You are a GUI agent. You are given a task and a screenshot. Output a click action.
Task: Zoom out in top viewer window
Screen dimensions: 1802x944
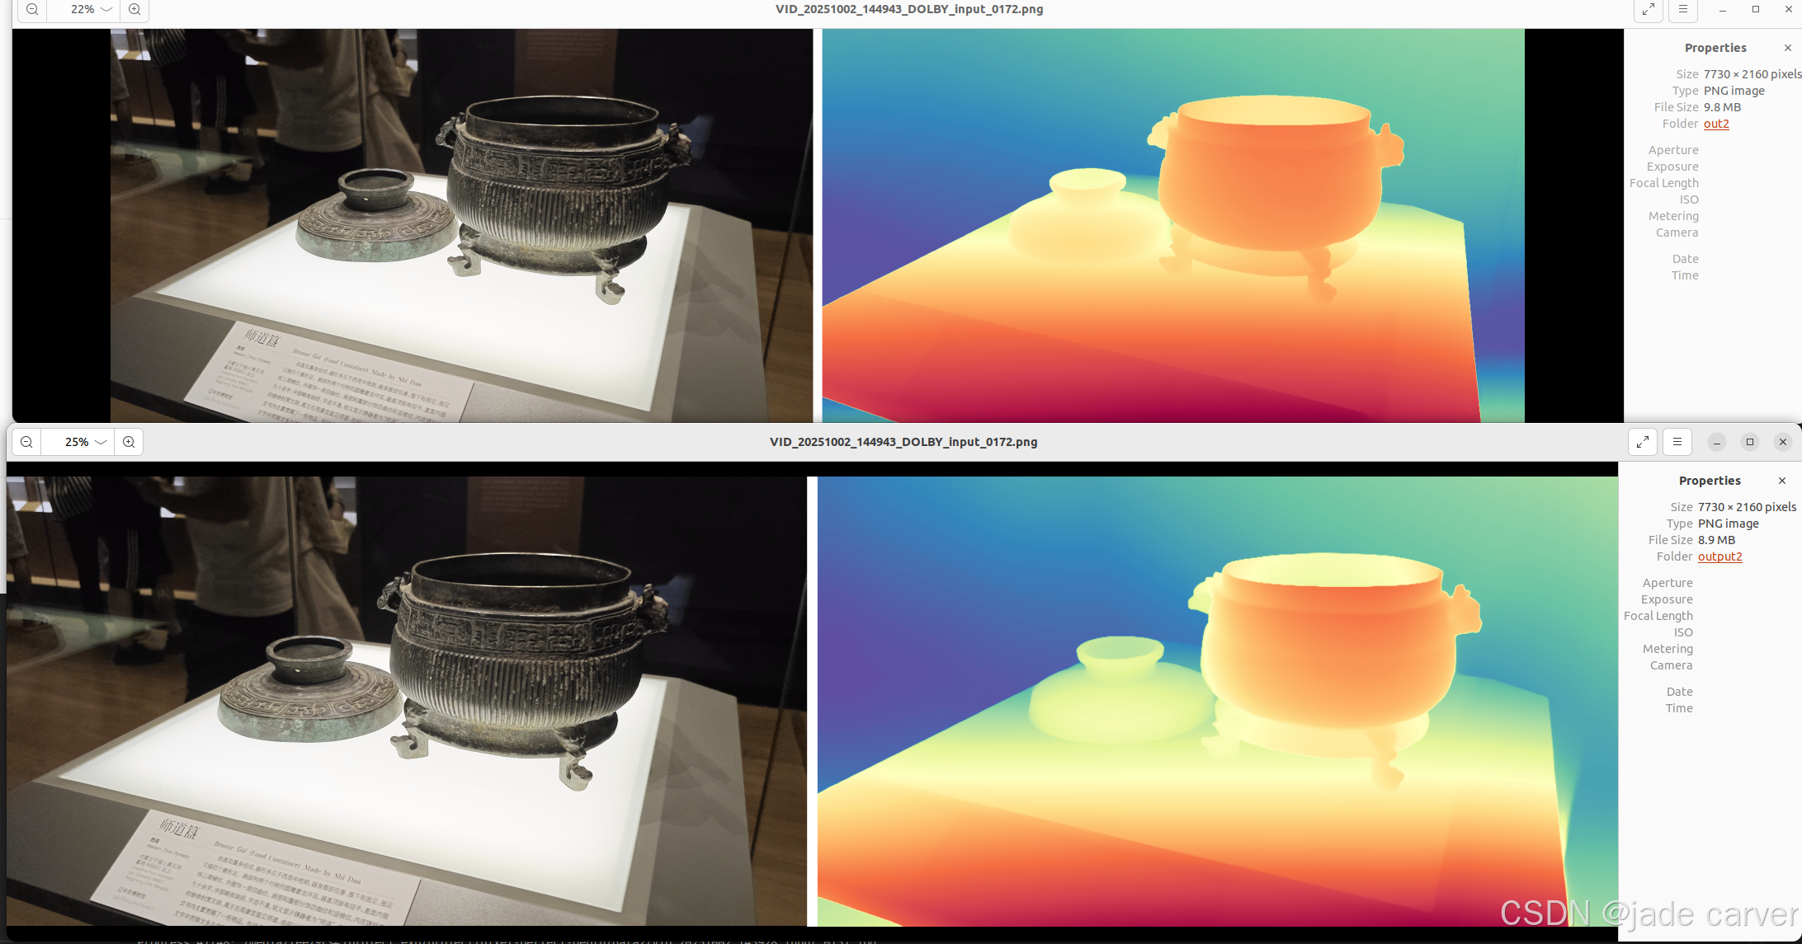pos(32,10)
